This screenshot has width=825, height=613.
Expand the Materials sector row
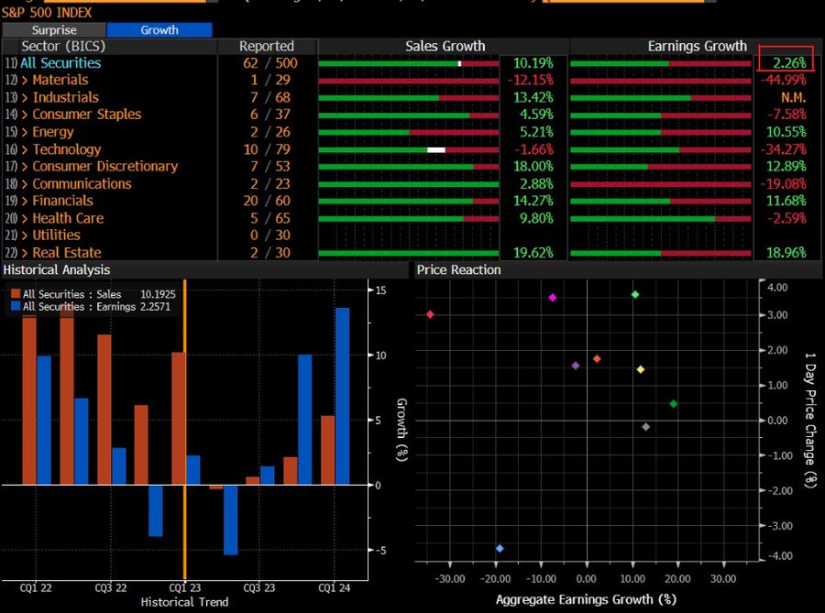[25, 80]
